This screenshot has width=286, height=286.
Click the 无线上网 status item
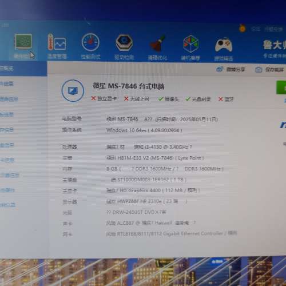137,99
